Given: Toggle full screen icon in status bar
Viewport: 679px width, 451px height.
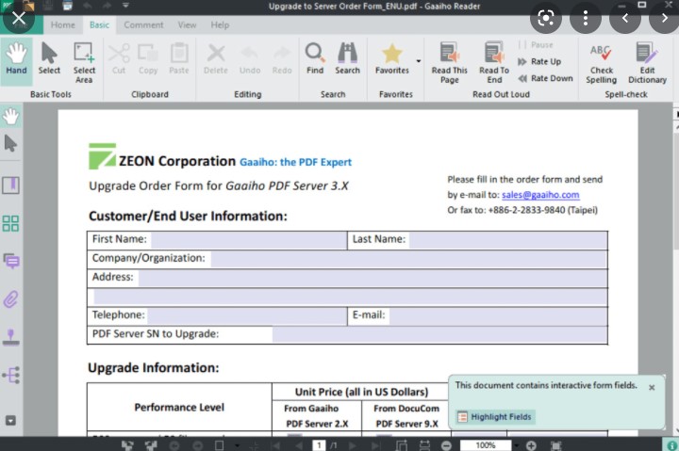Looking at the screenshot, I should tap(555, 445).
